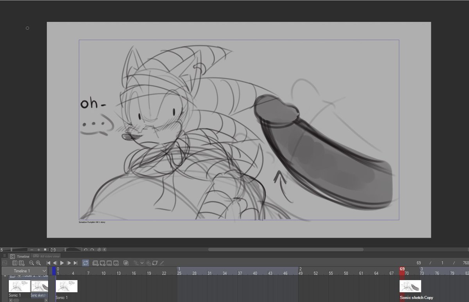Click the add keyframe icon

point(149,263)
